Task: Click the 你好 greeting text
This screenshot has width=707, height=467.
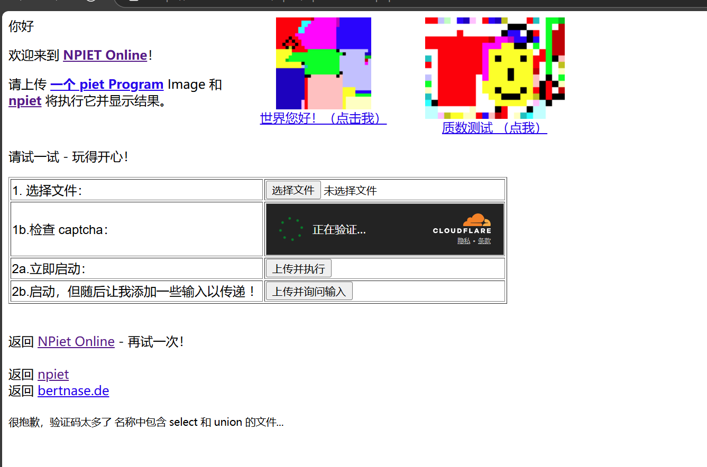Action: click(21, 26)
